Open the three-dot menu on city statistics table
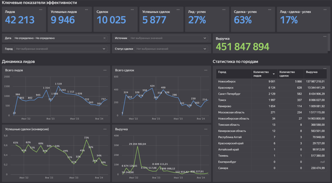This screenshot has width=332, height=183. tap(325, 68)
